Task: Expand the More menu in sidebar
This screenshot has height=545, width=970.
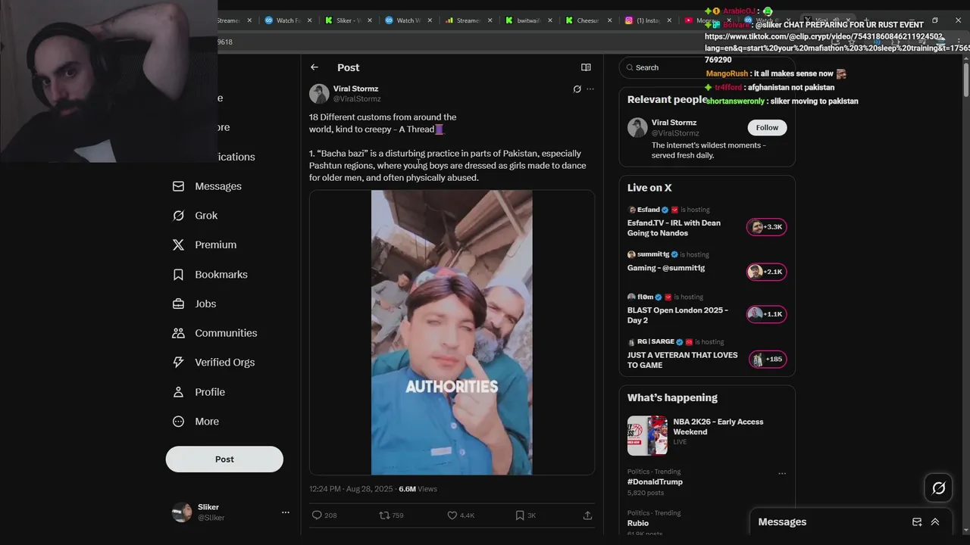Action: [x=207, y=422]
